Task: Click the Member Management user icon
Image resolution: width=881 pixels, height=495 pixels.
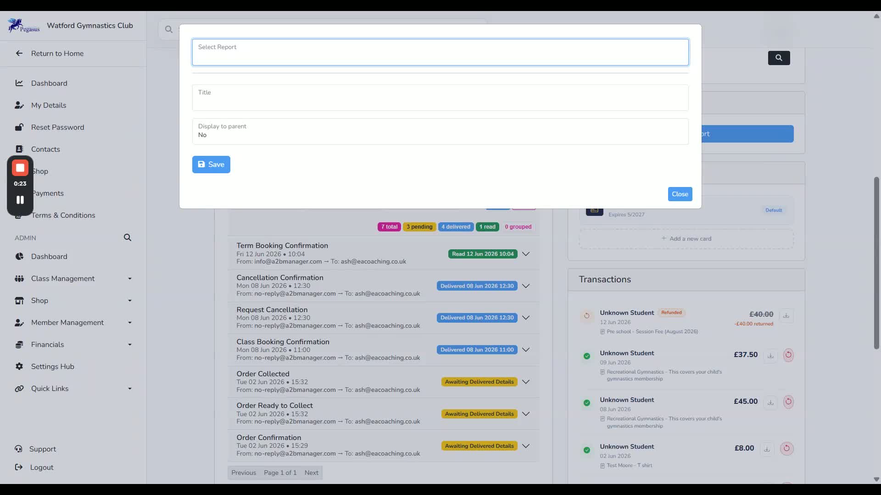Action: (19, 323)
